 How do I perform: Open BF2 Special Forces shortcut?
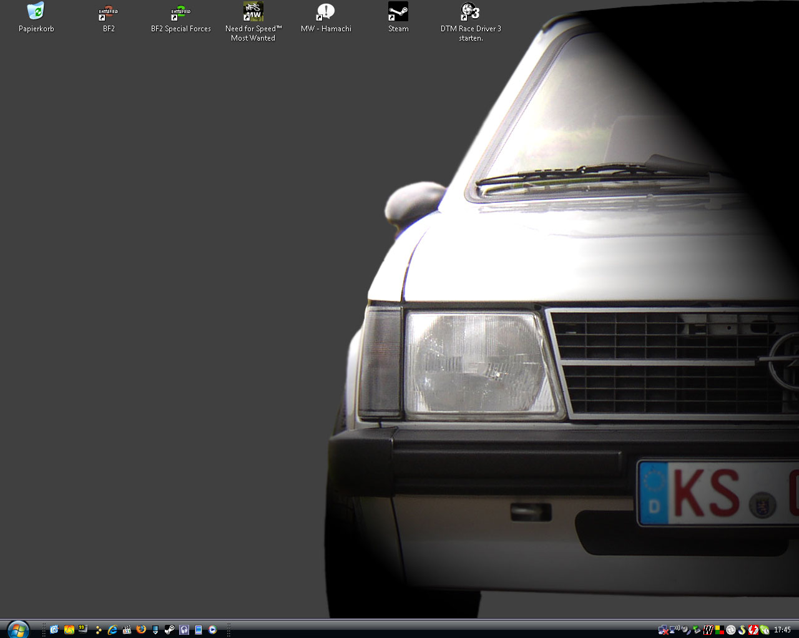click(x=181, y=12)
